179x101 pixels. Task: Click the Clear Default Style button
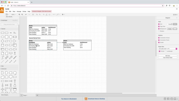168,58
